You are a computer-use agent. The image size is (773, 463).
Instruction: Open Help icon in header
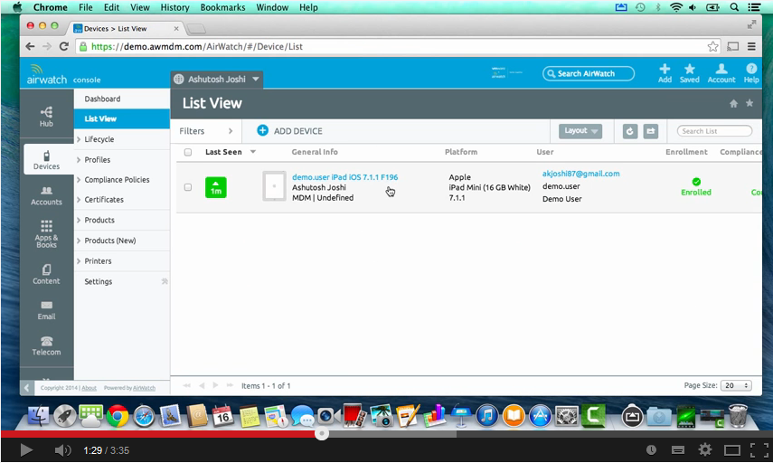(751, 73)
